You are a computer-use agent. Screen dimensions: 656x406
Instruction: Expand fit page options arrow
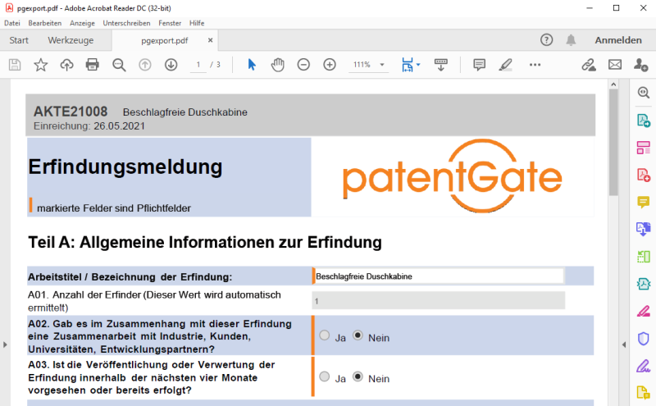(x=418, y=65)
